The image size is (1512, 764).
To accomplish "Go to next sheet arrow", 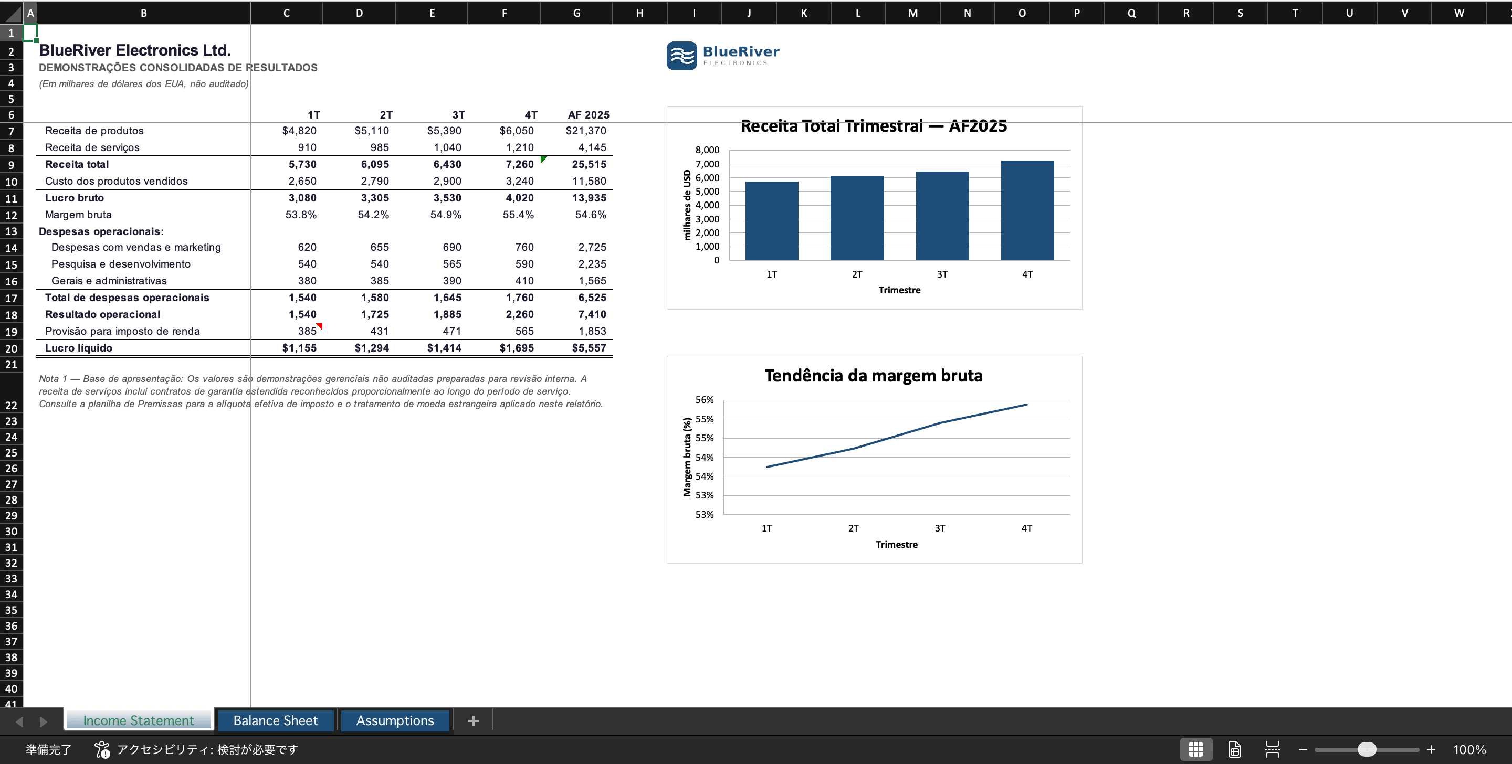I will (x=43, y=721).
